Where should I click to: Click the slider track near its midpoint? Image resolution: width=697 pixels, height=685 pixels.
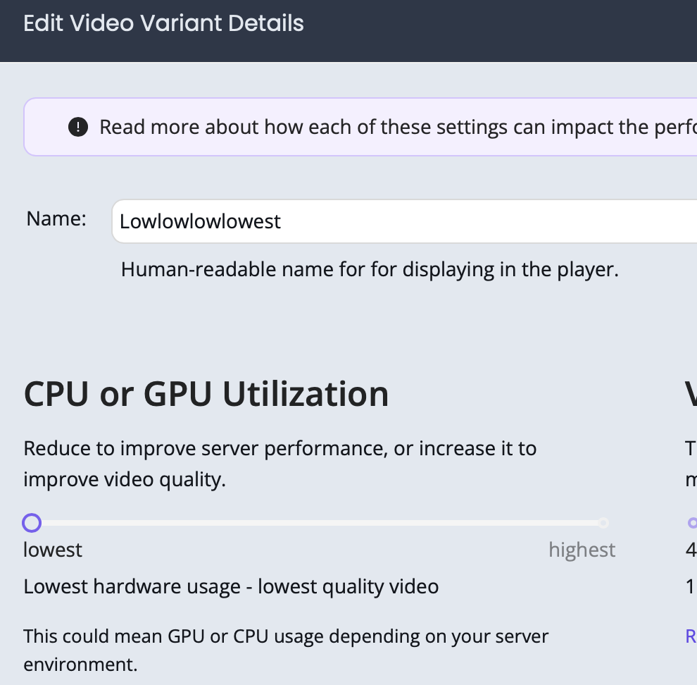317,523
